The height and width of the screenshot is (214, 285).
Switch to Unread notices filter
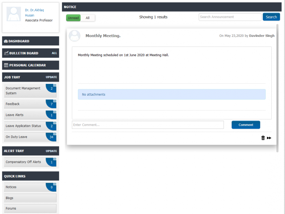point(73,18)
